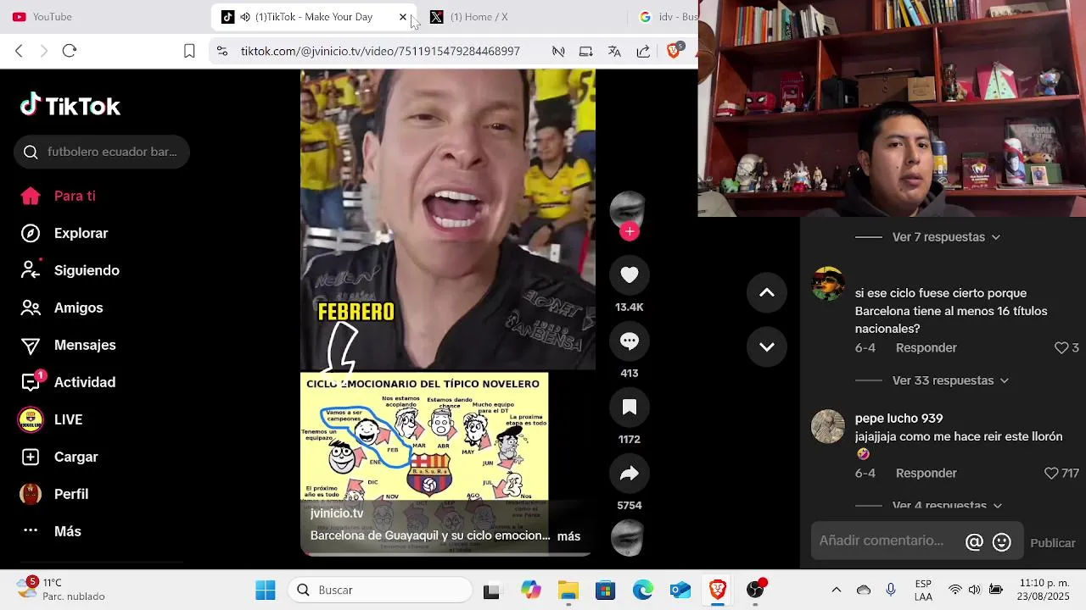Like the comment with 3 likes
Viewport: 1086px width, 610px height.
1061,347
